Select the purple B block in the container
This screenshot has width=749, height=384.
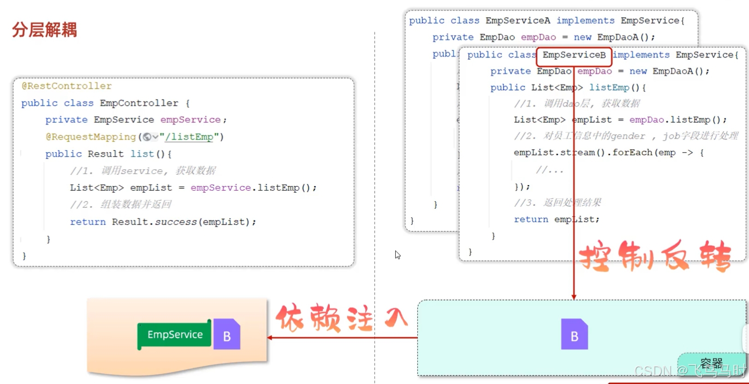tap(574, 334)
